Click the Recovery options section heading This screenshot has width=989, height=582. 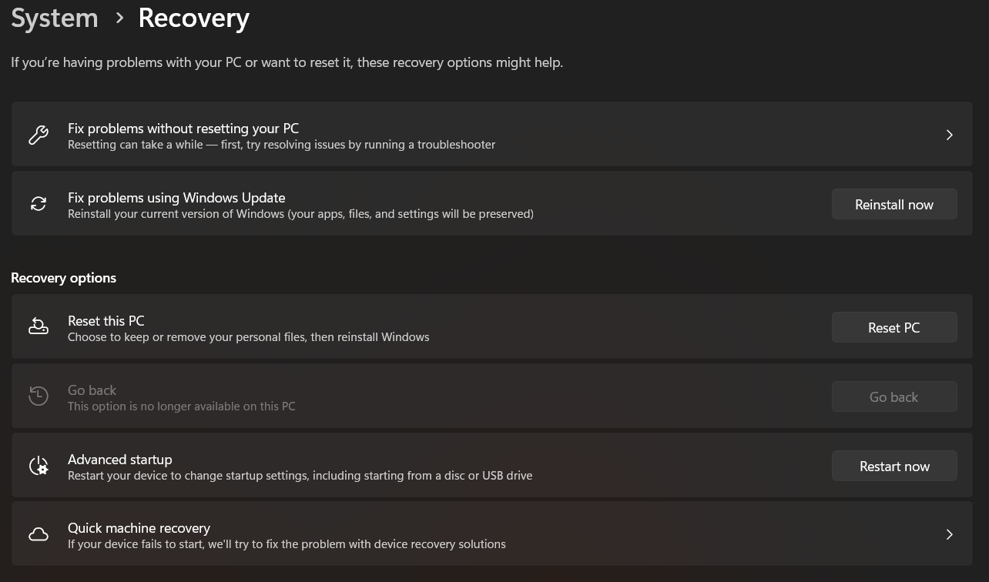click(64, 278)
